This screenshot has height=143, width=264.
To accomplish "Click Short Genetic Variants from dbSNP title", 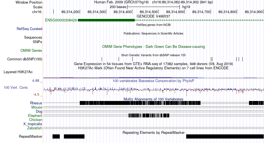I will (153, 55).
